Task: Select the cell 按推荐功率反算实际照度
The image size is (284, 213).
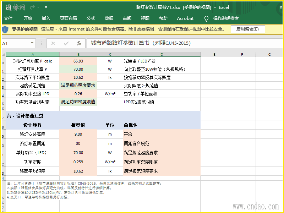Action: pos(162,77)
